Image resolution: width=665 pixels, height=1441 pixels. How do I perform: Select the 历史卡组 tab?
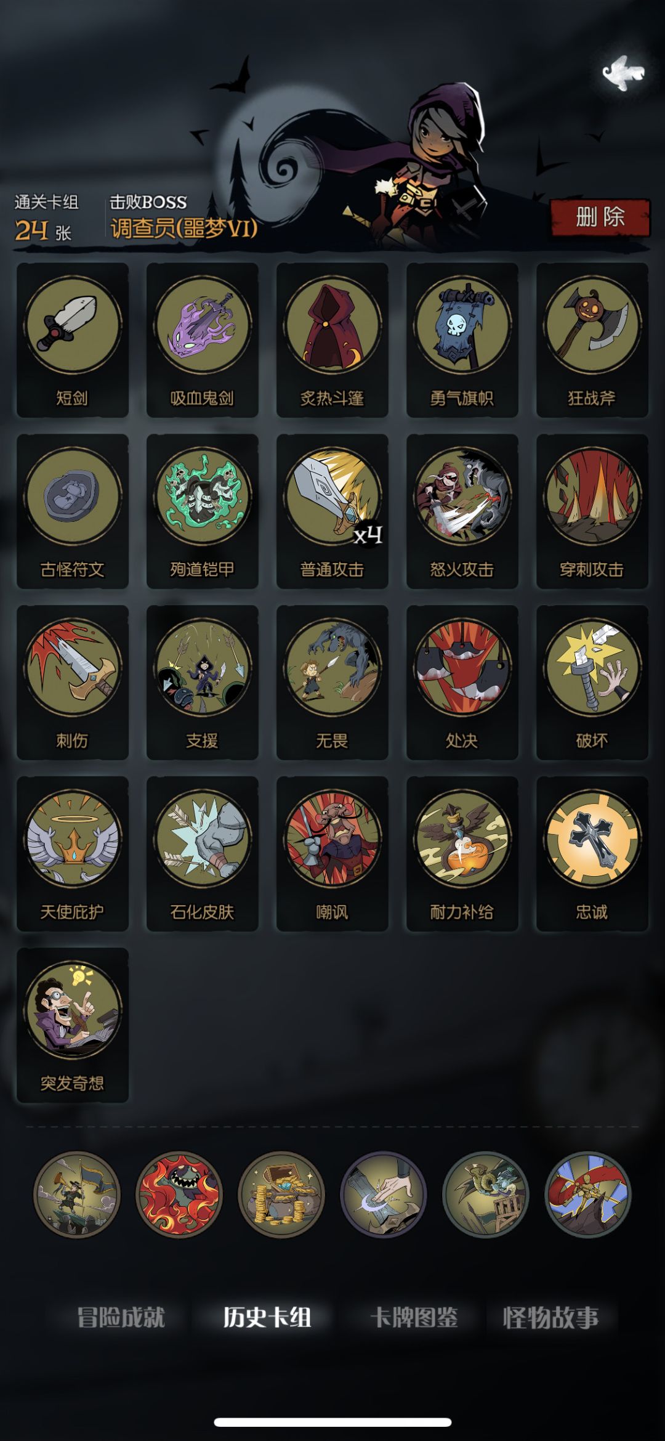(x=267, y=1318)
